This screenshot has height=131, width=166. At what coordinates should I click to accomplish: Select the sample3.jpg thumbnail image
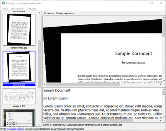pos(19,67)
